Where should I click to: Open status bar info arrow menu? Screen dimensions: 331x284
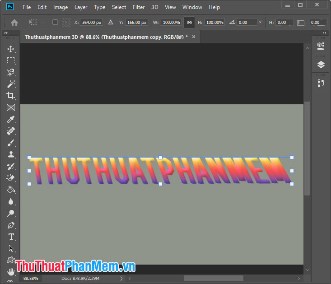coord(121,279)
